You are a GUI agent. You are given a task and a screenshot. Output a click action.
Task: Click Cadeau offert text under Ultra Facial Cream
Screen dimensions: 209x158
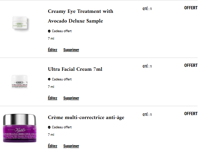62,79
